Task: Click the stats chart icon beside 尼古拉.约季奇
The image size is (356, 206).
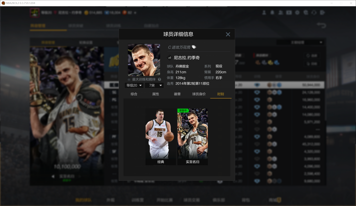Action: point(170,58)
